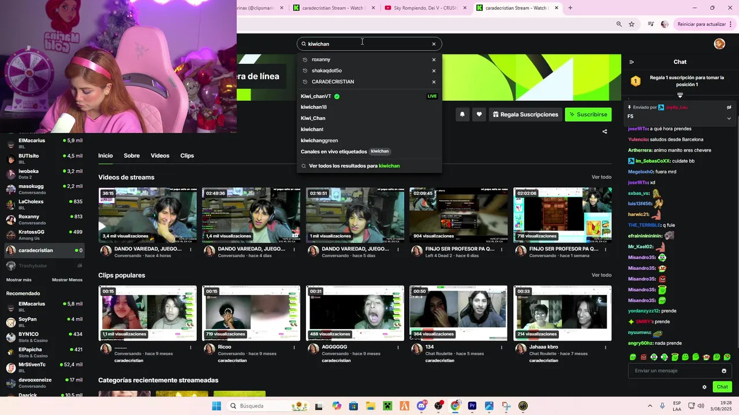Open the 36:15 stream video thumbnail
739x415 pixels.
(147, 215)
